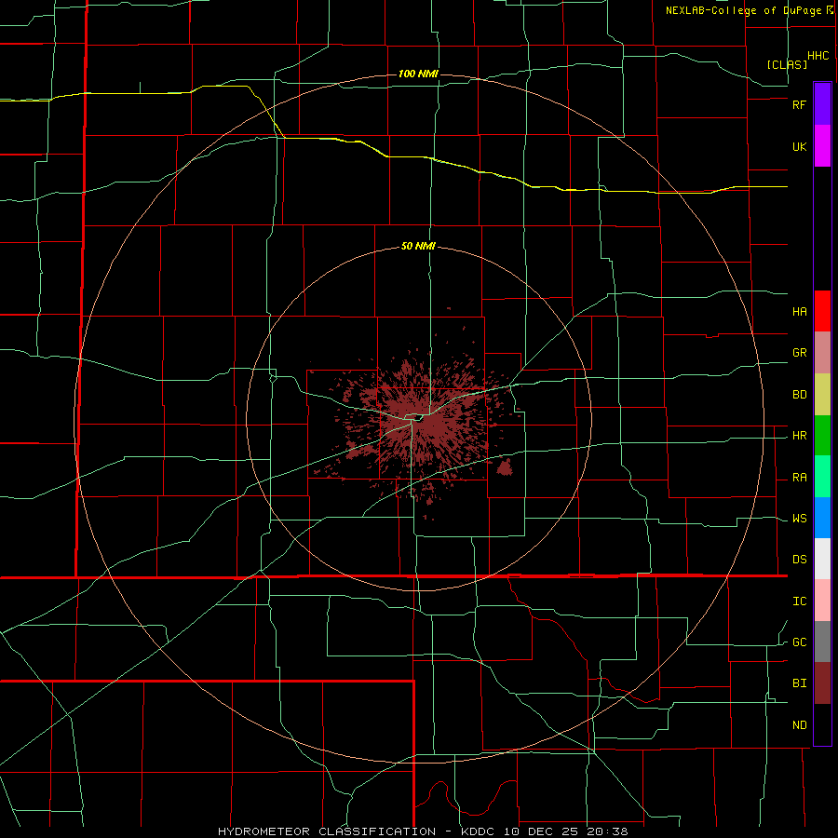Click the BI brown legend color swatch
Viewport: 838px width, 838px height.
tap(822, 683)
